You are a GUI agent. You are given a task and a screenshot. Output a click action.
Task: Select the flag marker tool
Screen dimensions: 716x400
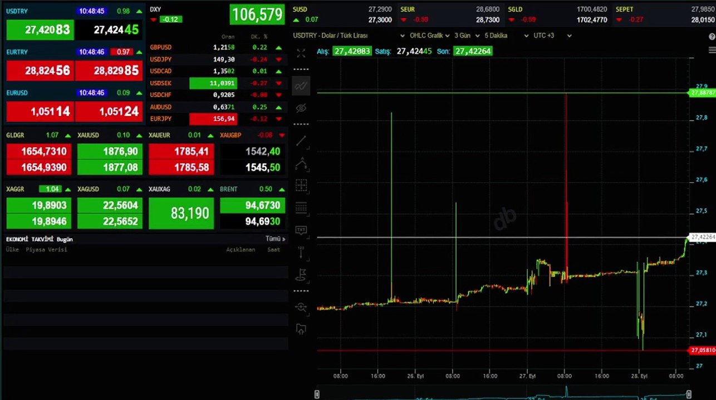point(301,274)
